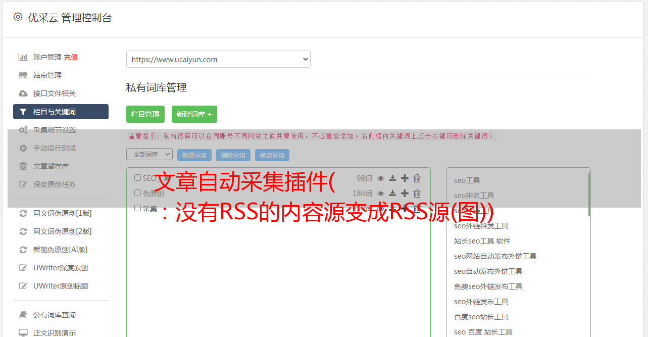
Task: Select the keyword seo排名工具
Action: [x=474, y=196]
